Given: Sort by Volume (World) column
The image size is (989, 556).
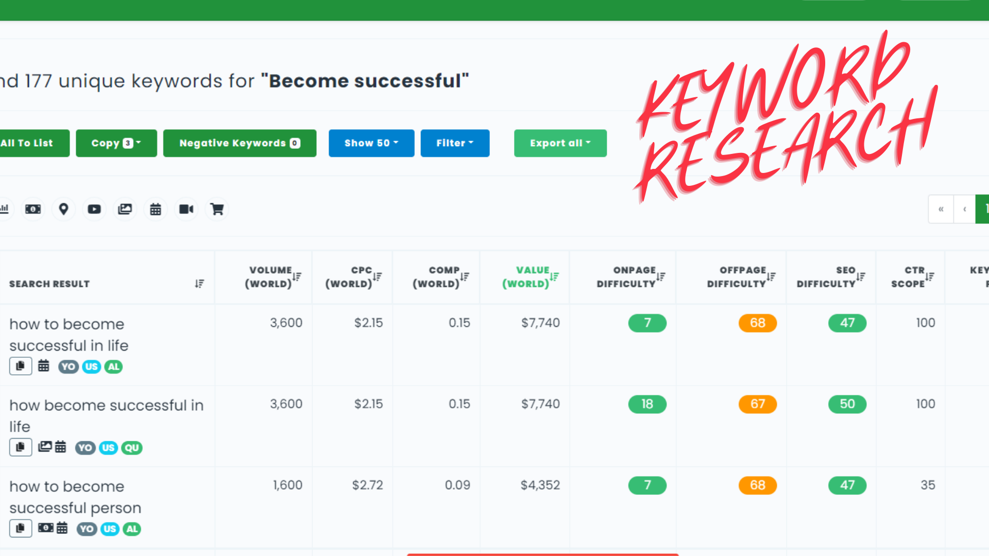Looking at the screenshot, I should 297,277.
